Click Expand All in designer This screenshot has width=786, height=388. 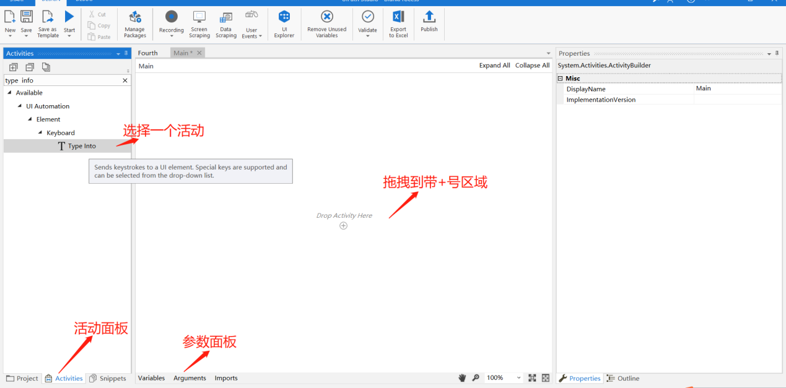(x=494, y=66)
